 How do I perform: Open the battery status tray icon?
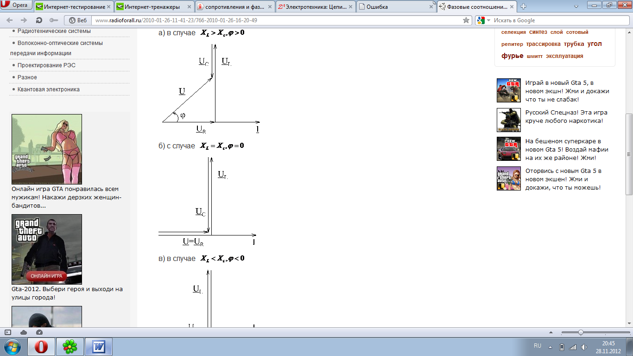point(562,347)
